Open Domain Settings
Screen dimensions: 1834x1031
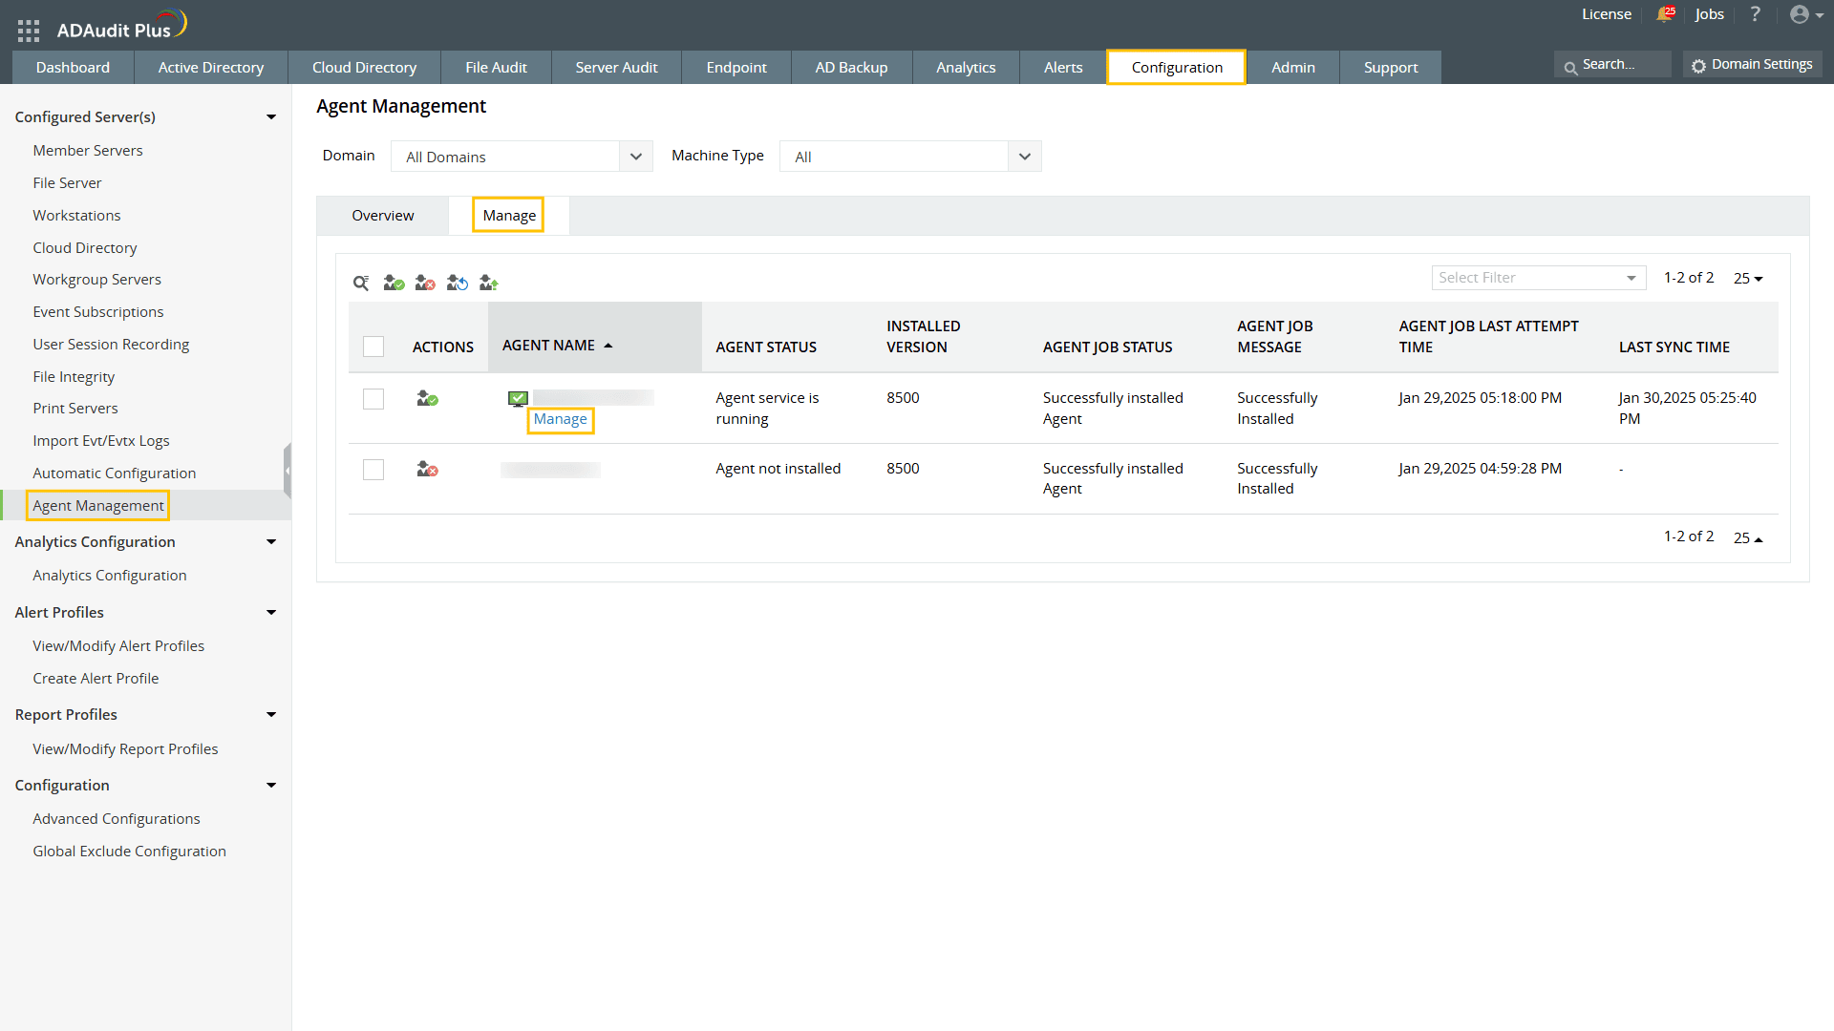(x=1752, y=64)
